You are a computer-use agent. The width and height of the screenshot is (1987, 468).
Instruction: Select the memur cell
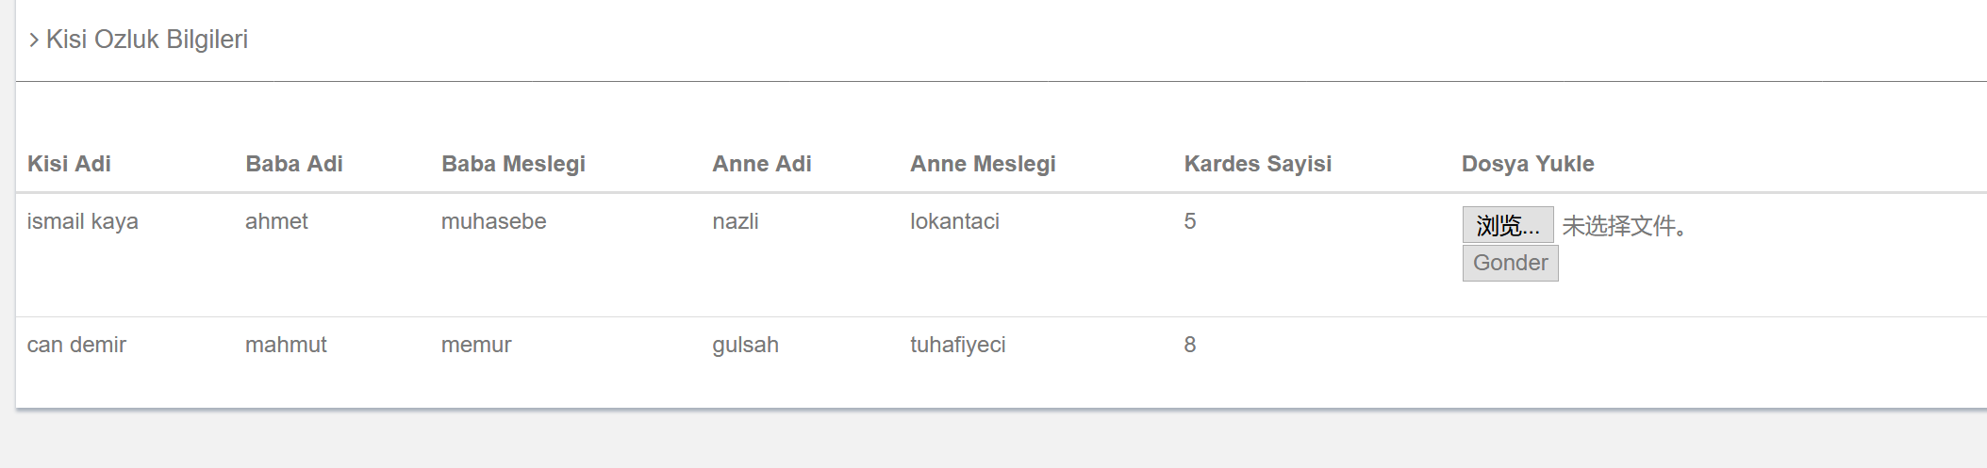[x=476, y=345]
